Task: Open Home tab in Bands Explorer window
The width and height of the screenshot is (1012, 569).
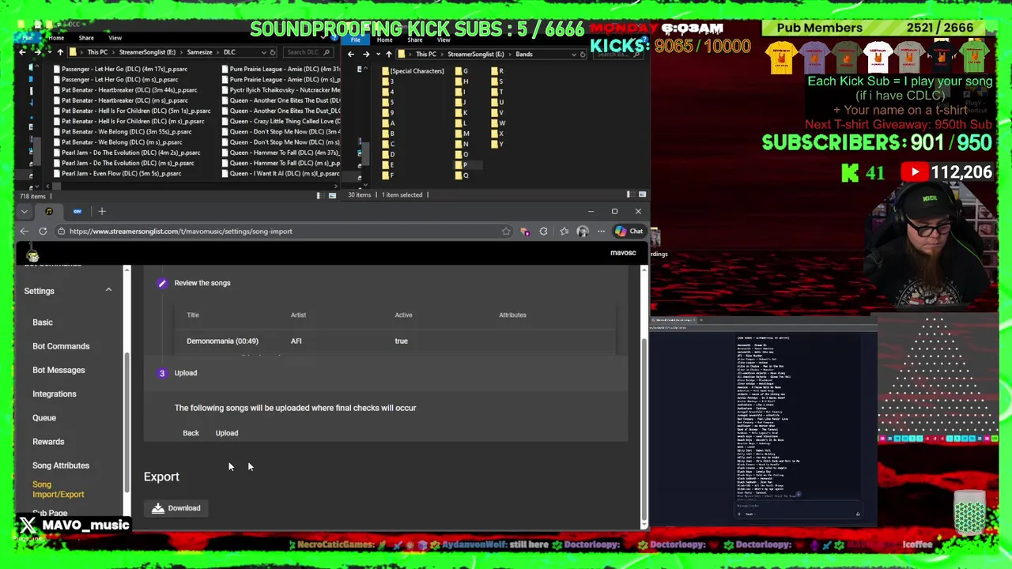Action: click(384, 40)
